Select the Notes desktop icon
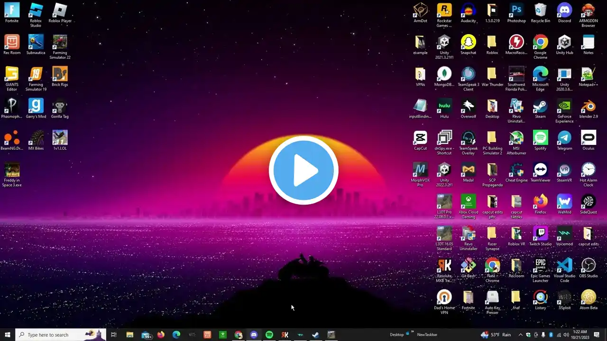 [x=589, y=45]
